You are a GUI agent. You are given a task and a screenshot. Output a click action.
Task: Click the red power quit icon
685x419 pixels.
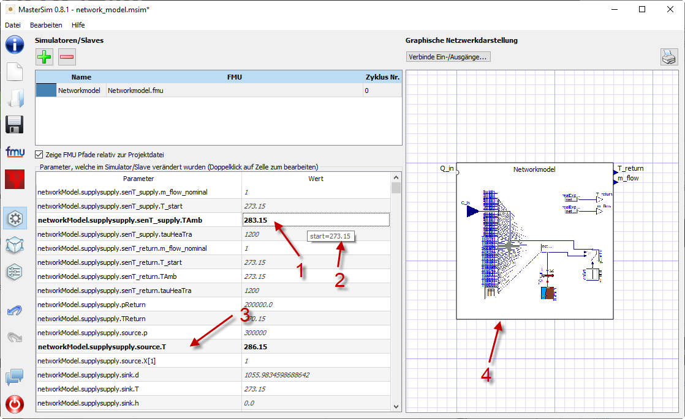click(x=15, y=404)
